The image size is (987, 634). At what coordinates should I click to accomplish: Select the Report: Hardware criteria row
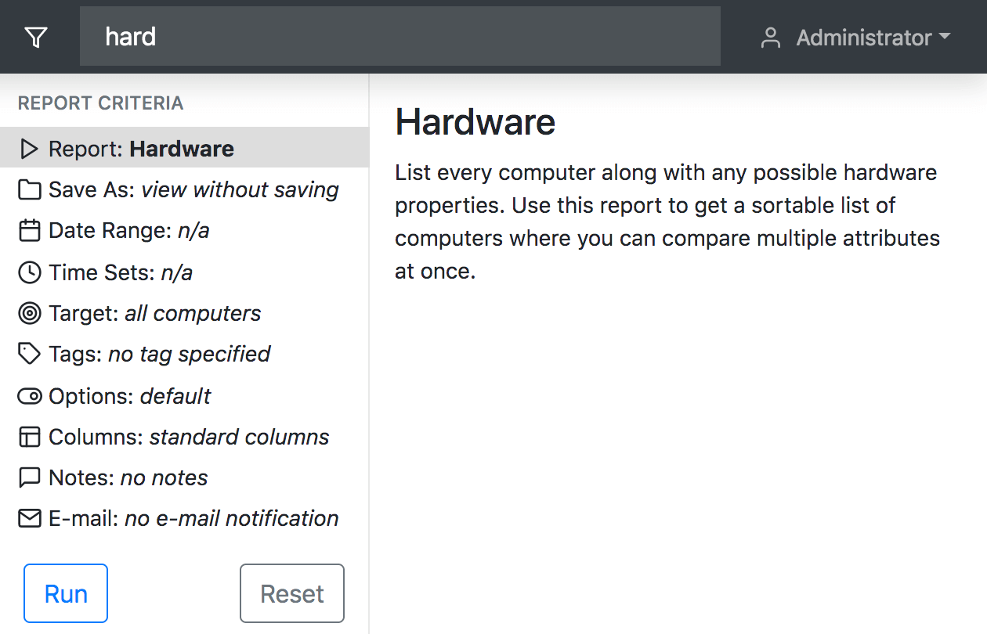(183, 149)
